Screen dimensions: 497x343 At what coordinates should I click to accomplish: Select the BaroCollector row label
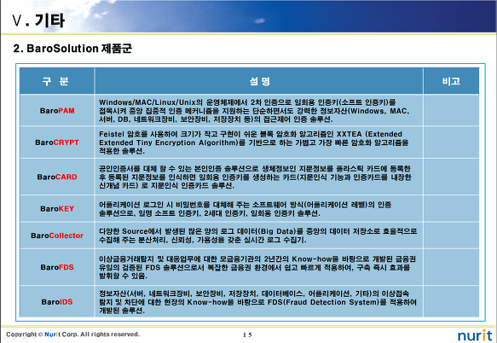coord(57,235)
